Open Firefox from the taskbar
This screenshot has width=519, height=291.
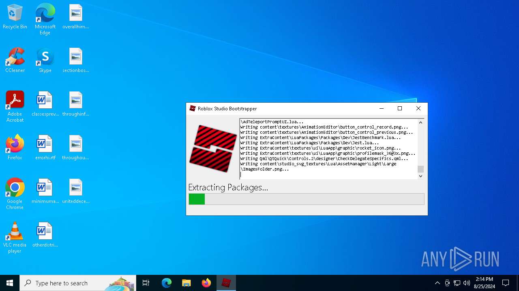click(x=206, y=283)
